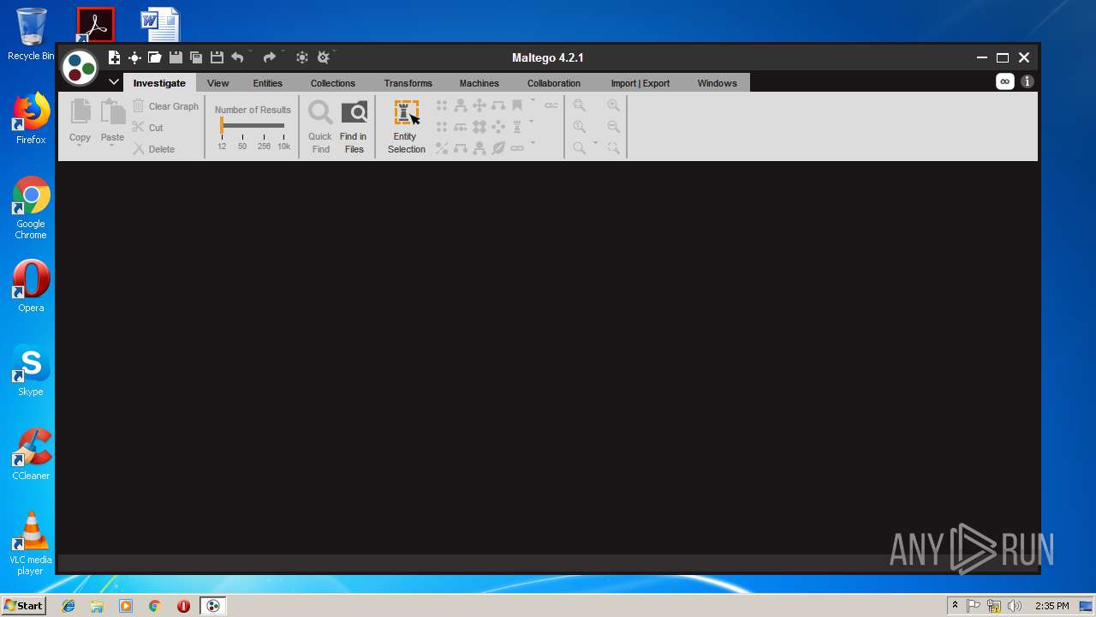Image resolution: width=1096 pixels, height=617 pixels.
Task: Select the Machines tab
Action: click(479, 83)
